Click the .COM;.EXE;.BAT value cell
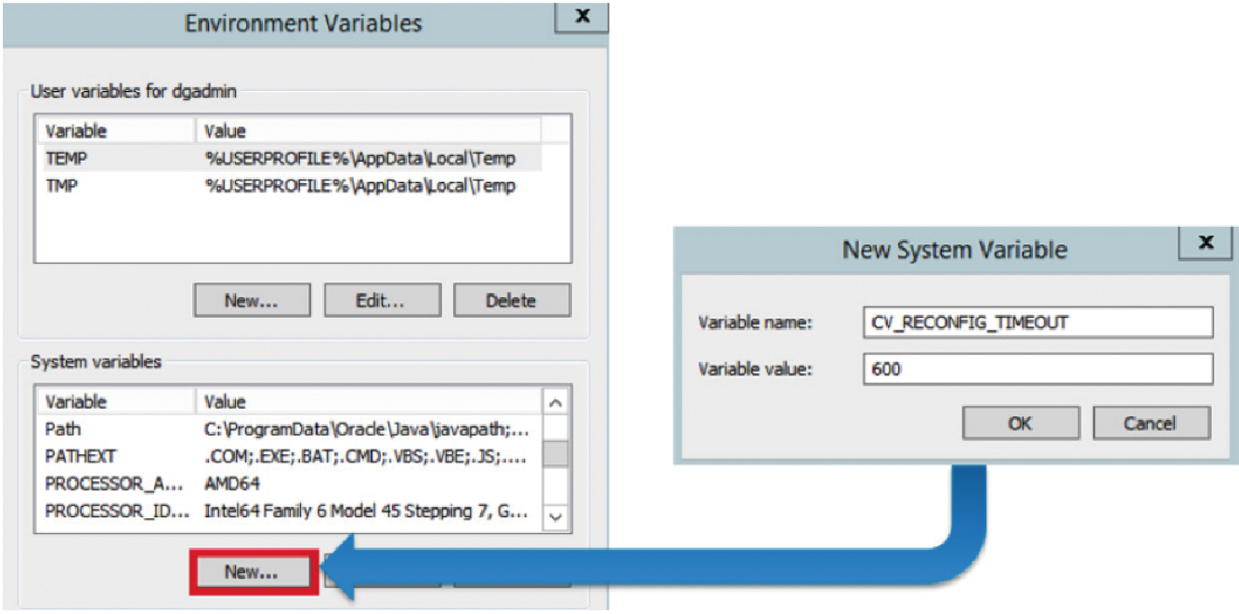Viewport: 1239px width, 614px height. click(367, 456)
